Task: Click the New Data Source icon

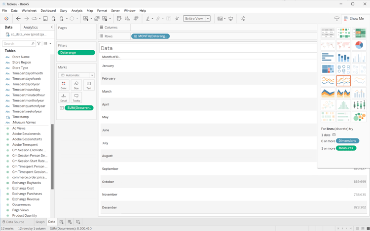Action: click(54, 19)
